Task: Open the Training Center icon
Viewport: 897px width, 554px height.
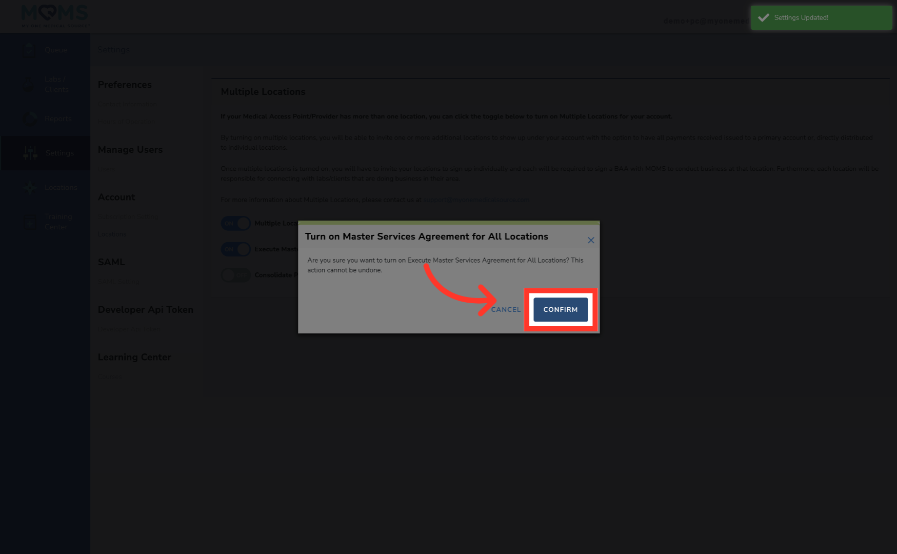Action: pyautogui.click(x=29, y=221)
